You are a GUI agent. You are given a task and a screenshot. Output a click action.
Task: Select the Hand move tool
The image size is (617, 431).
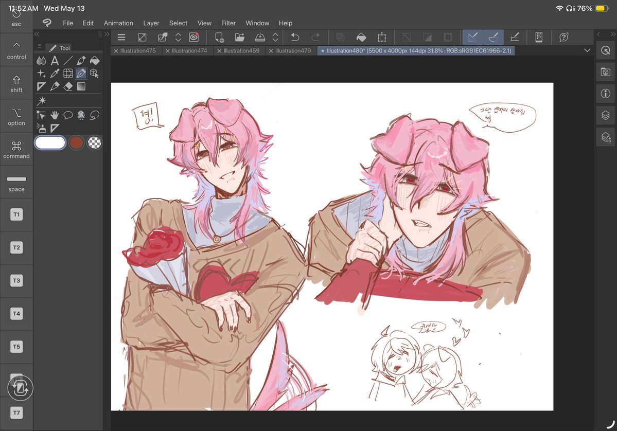(55, 115)
